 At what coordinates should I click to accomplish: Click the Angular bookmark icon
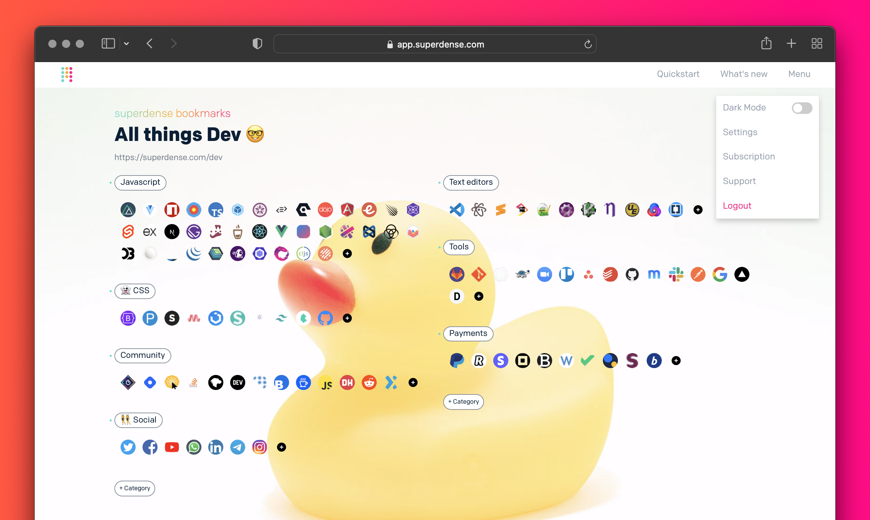tap(347, 210)
